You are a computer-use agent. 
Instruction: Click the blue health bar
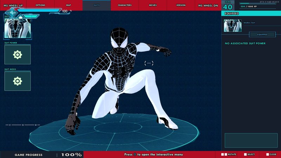39,11
